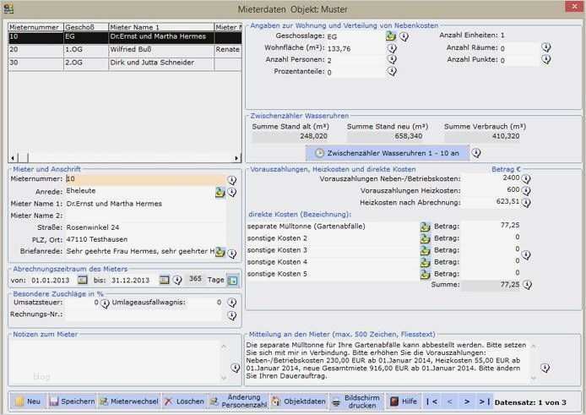This screenshot has width=586, height=415.
Task: Open selection list for sonstige Kosten 4
Action: [x=425, y=262]
